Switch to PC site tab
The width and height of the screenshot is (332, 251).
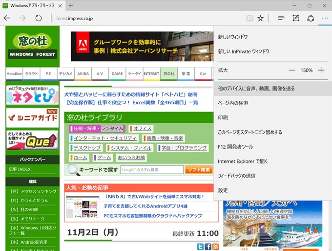48,74
